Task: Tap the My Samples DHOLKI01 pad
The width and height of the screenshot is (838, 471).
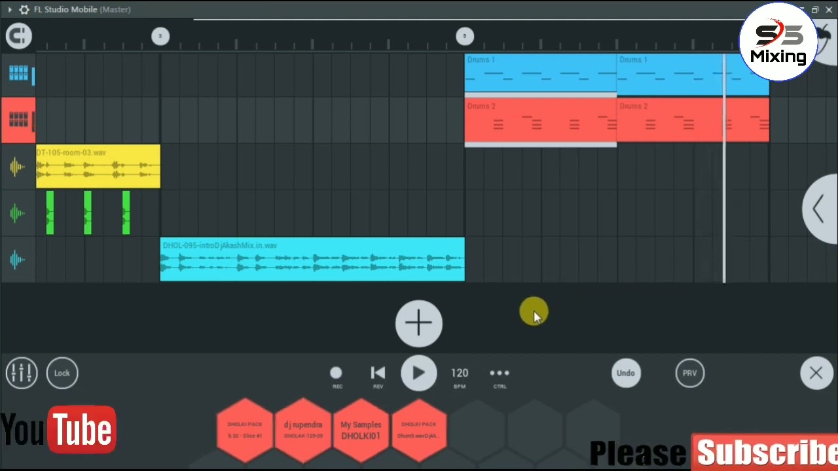Action: [x=361, y=430]
